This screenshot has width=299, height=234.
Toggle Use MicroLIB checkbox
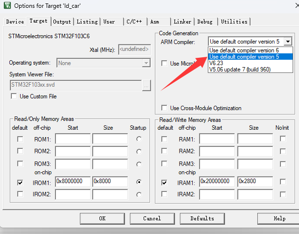[x=164, y=63]
